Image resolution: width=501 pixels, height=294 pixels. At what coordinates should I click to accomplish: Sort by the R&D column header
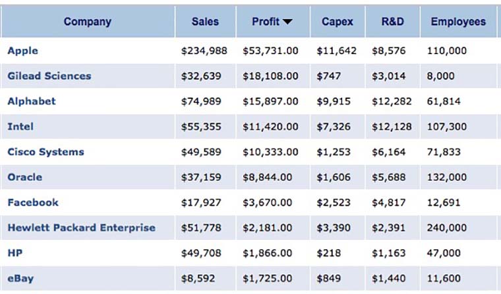click(393, 22)
